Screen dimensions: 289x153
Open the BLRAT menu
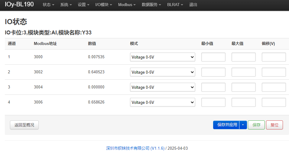click(x=175, y=5)
